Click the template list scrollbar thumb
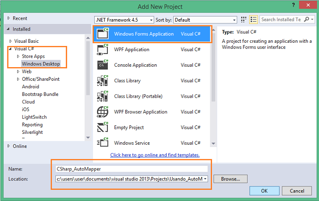The height and width of the screenshot is (201, 319). 213,67
